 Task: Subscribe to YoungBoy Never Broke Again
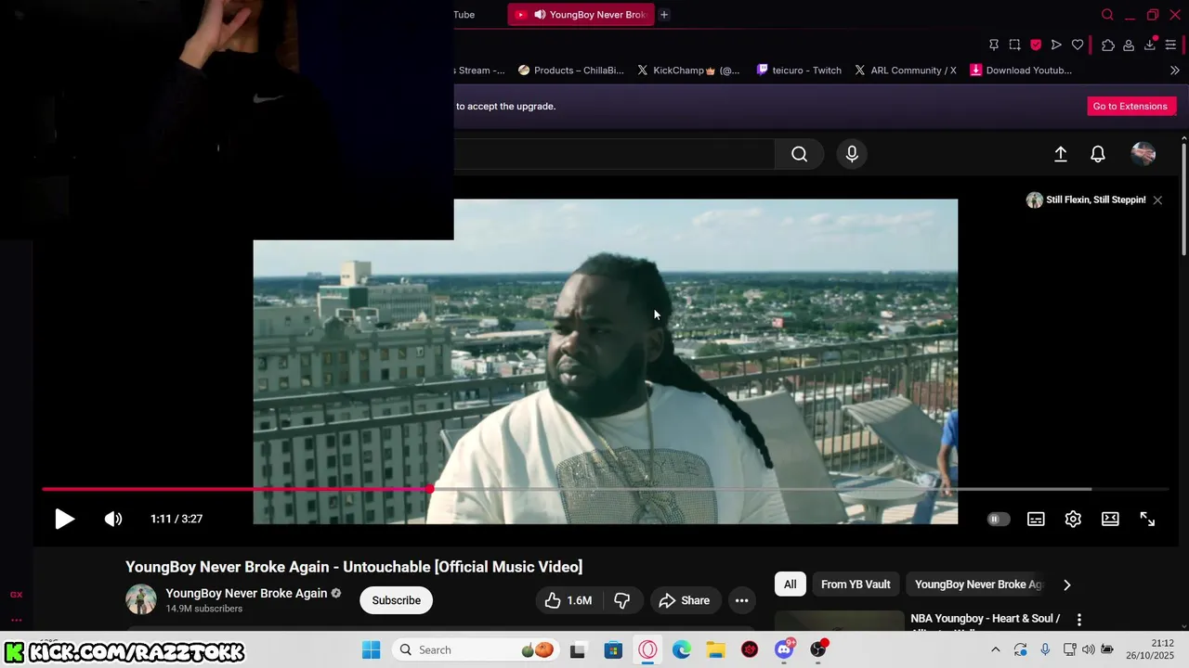pyautogui.click(x=397, y=600)
